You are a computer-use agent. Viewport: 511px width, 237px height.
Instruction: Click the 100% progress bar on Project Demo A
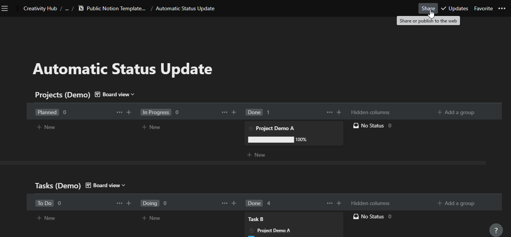pos(271,139)
